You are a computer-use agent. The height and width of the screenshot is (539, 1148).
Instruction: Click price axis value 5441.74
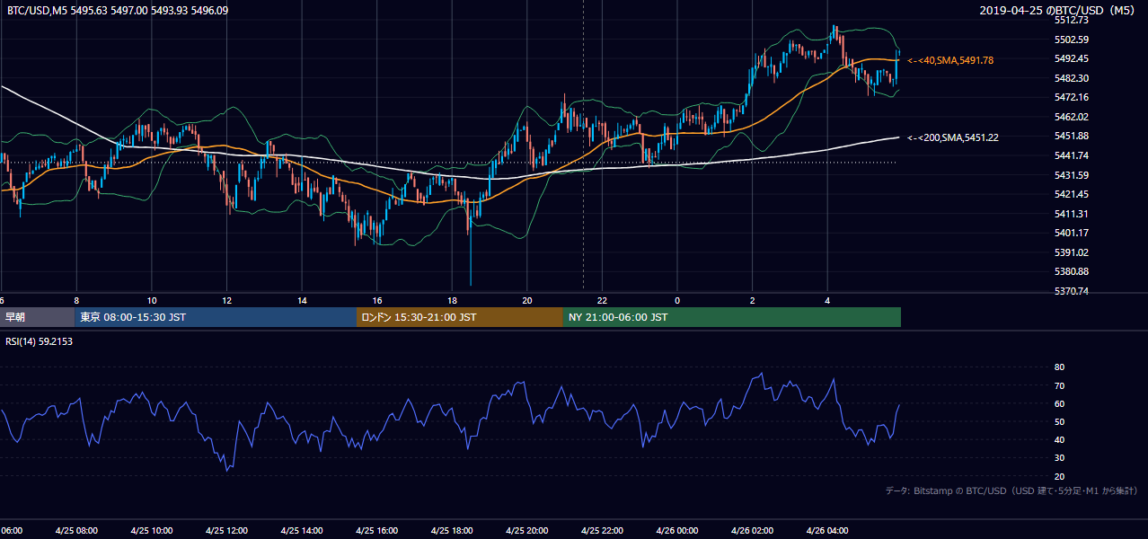pos(1072,155)
